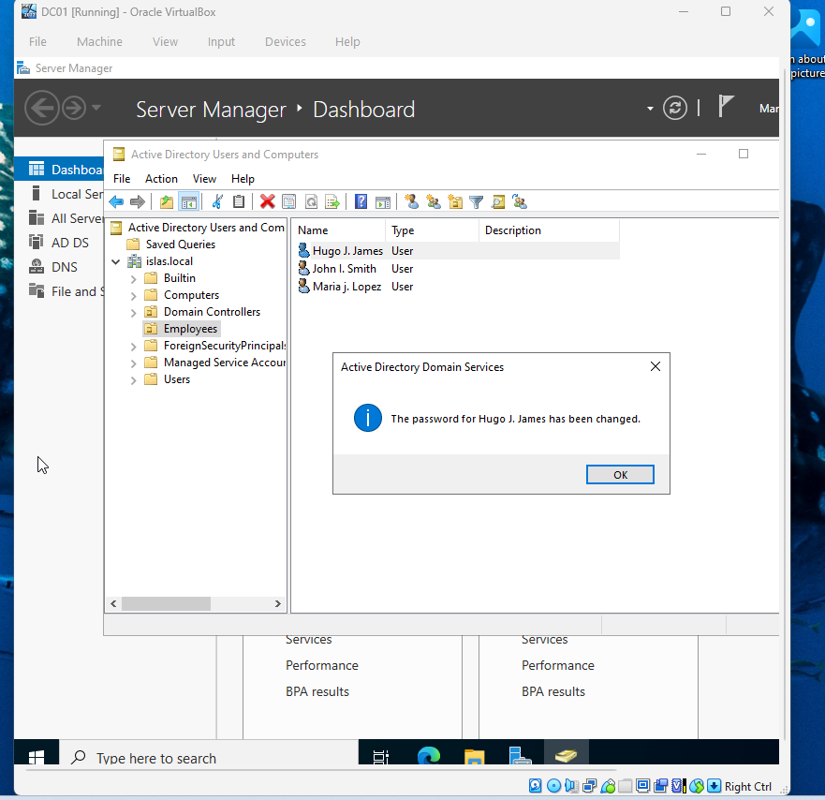The width and height of the screenshot is (825, 800).
Task: Click the Description column header
Action: (549, 230)
